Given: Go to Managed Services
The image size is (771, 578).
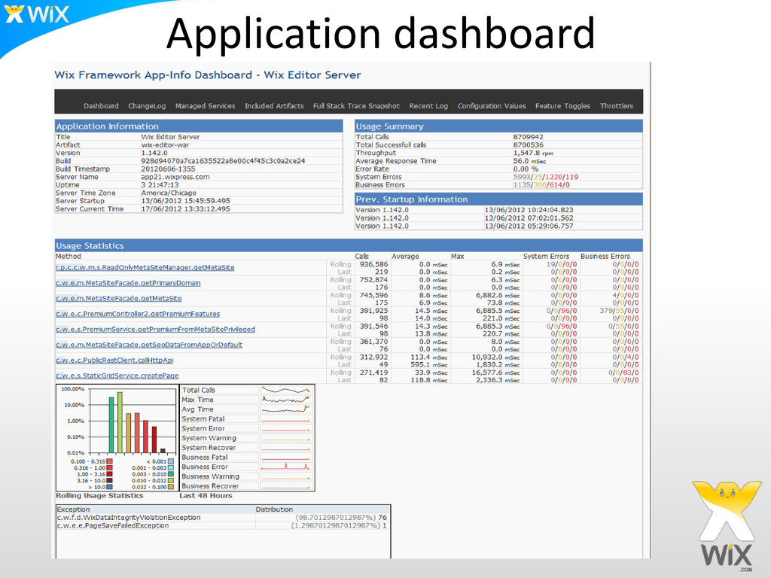Looking at the screenshot, I should tap(205, 105).
